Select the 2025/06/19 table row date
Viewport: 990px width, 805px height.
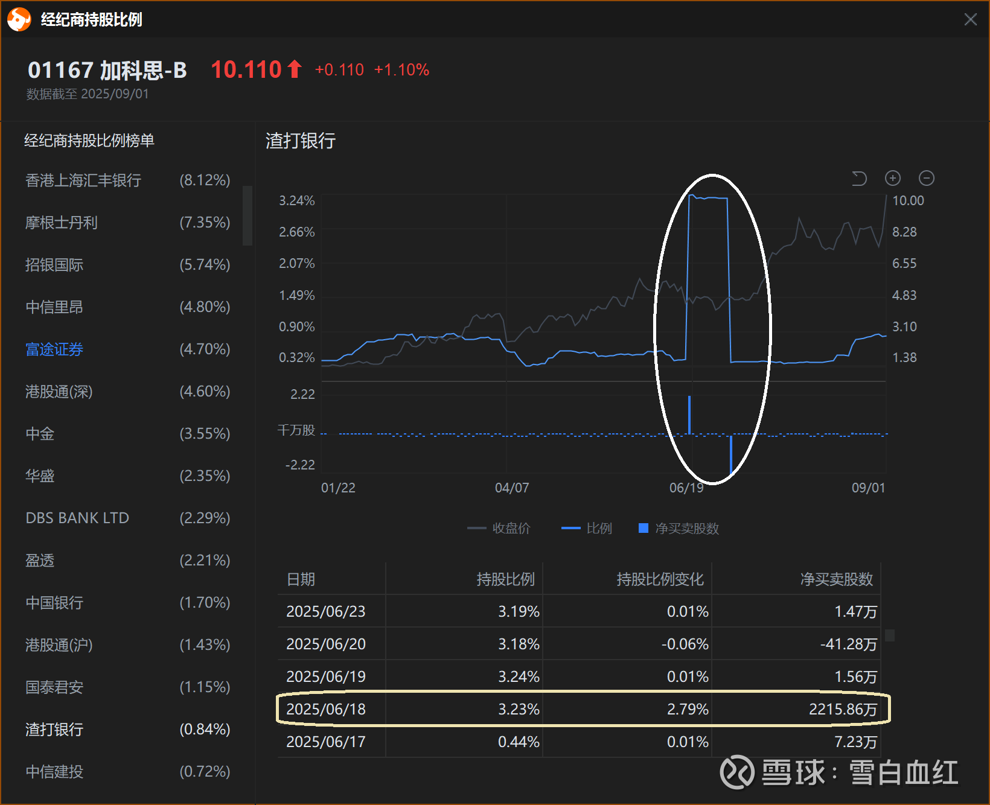pos(326,676)
